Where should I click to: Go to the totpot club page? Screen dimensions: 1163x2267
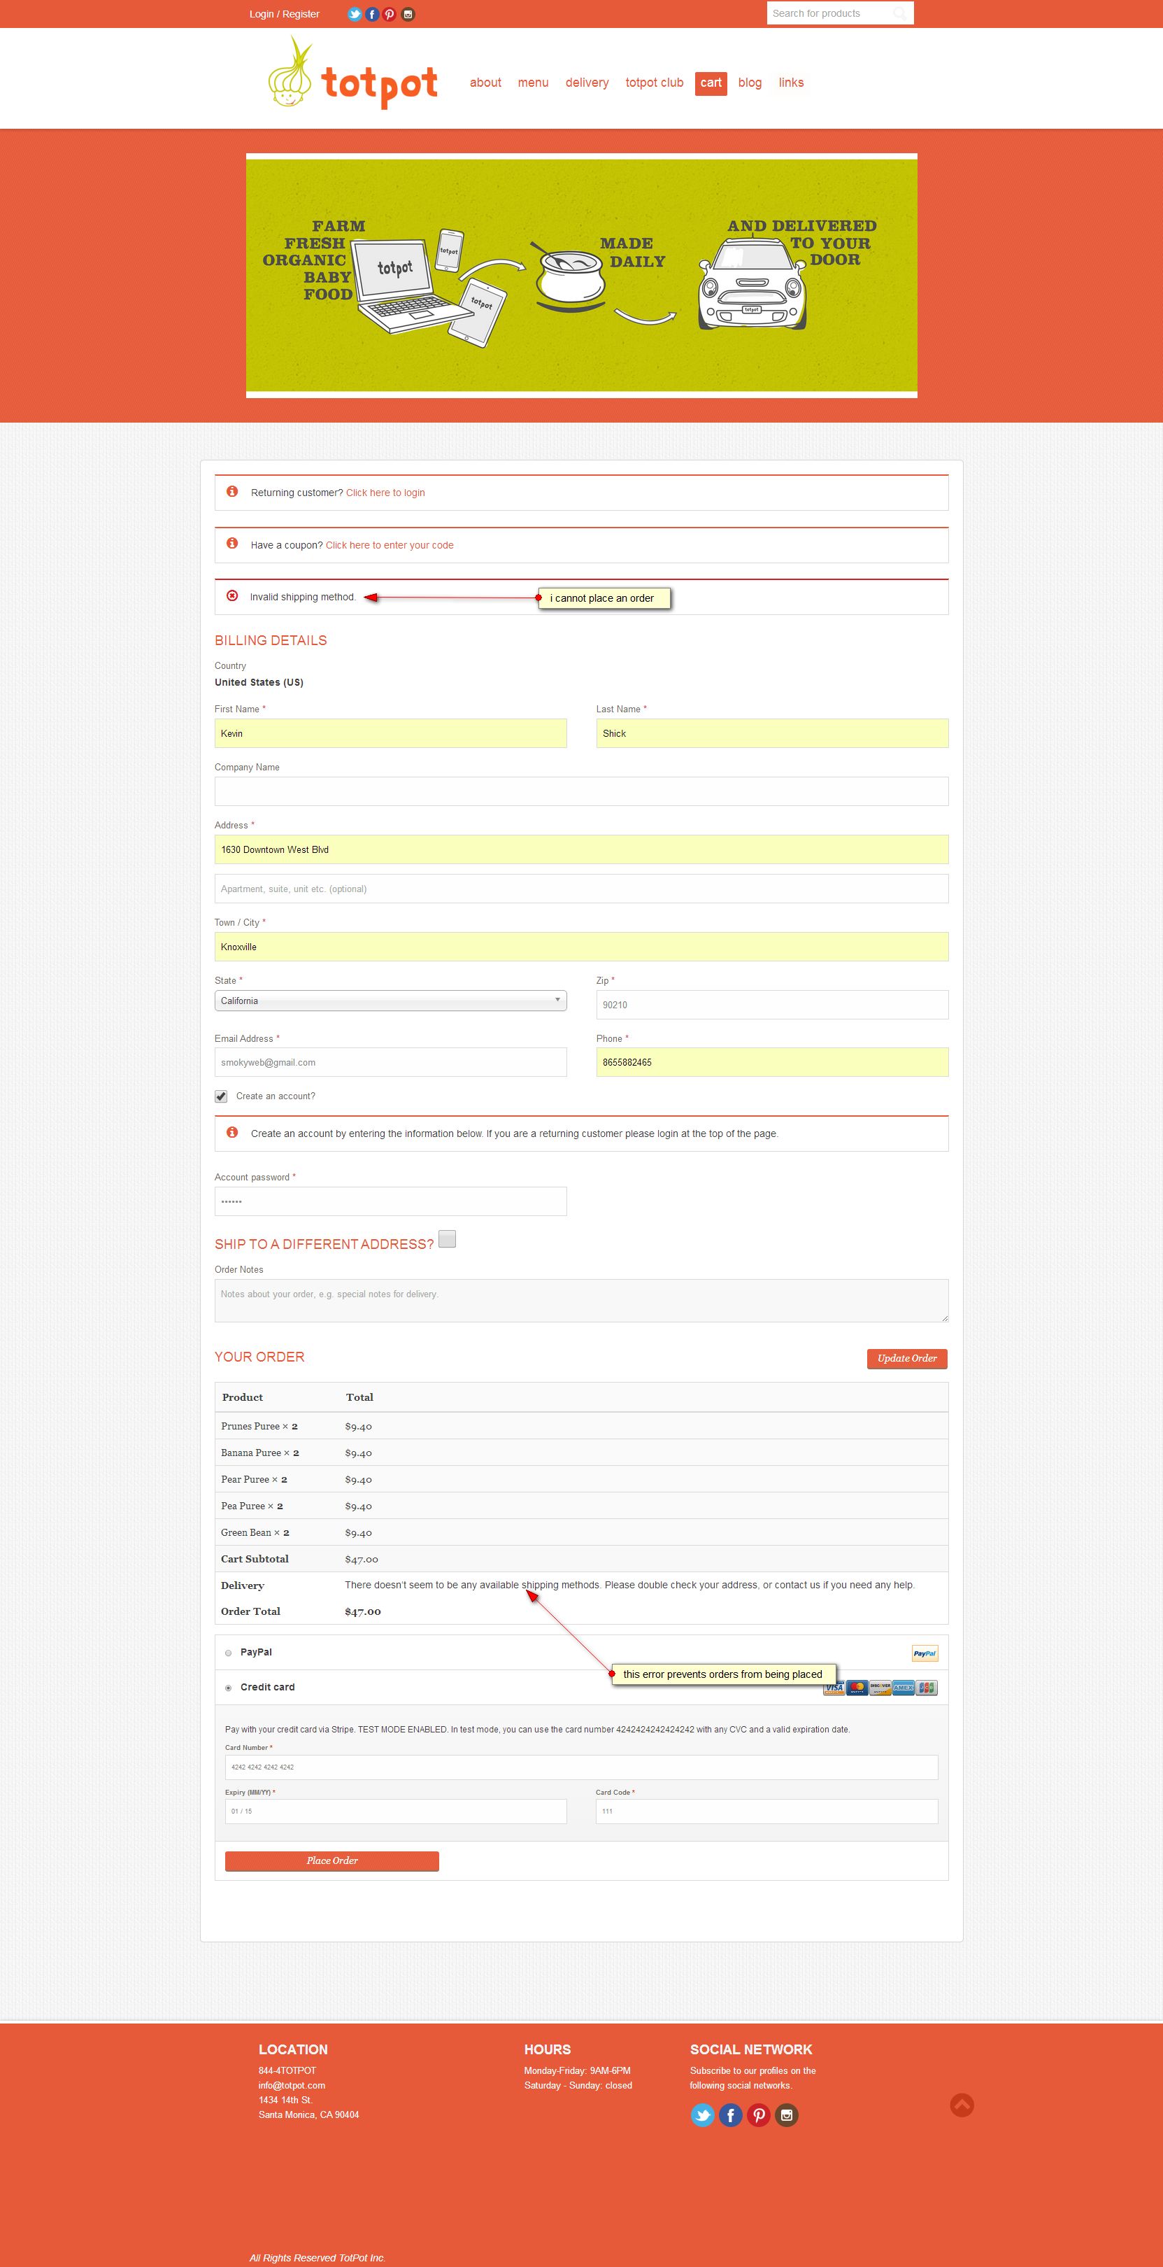654,83
